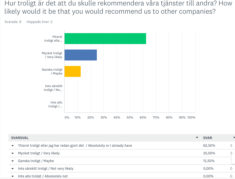Click the 'Mycket troligt / Very likely' table row text
Viewport: 235px width, 179px height.
39,153
